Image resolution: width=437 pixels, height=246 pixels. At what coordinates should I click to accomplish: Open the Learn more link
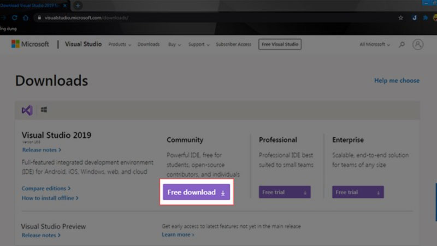178,235
